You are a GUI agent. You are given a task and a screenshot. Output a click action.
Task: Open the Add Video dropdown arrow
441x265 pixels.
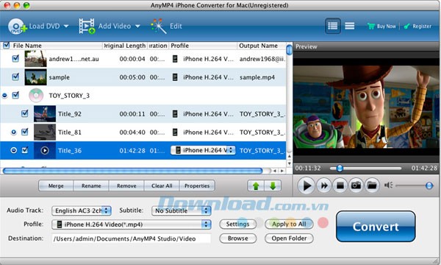pos(137,26)
